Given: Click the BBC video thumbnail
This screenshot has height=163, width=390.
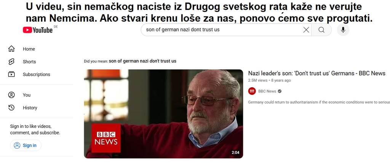Looking at the screenshot, I should (163, 114).
